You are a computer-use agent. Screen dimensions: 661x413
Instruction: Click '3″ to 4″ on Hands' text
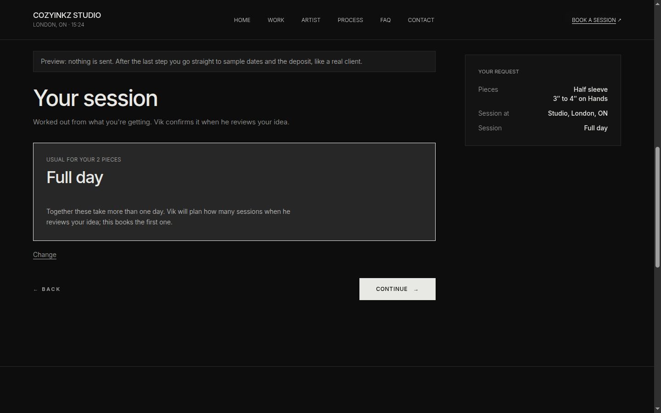580,99
